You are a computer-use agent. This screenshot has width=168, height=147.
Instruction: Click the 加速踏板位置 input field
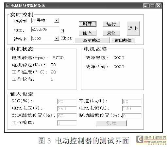67,116
